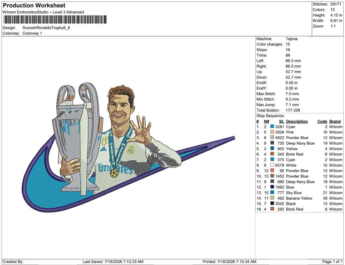Select the 'Page 1 of 1' footer text
Viewport: 345px width, 265px height.
click(x=332, y=262)
